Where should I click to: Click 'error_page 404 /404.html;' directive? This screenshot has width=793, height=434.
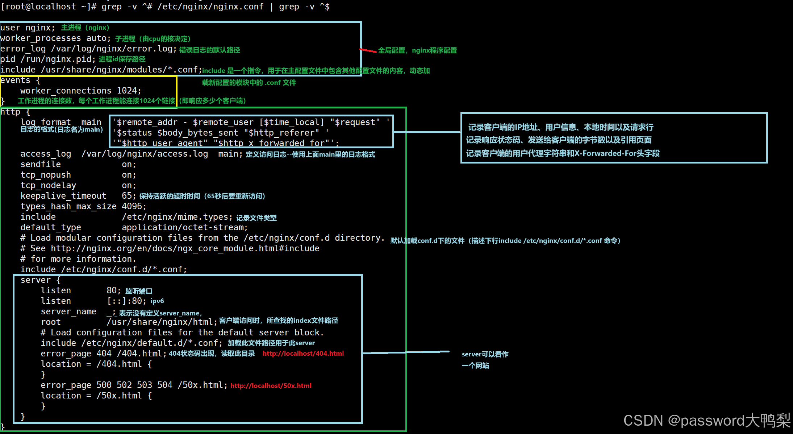pos(104,354)
